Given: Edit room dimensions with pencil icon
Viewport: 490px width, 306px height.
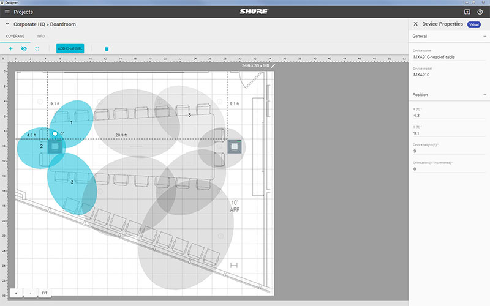Looking at the screenshot, I should pyautogui.click(x=273, y=66).
